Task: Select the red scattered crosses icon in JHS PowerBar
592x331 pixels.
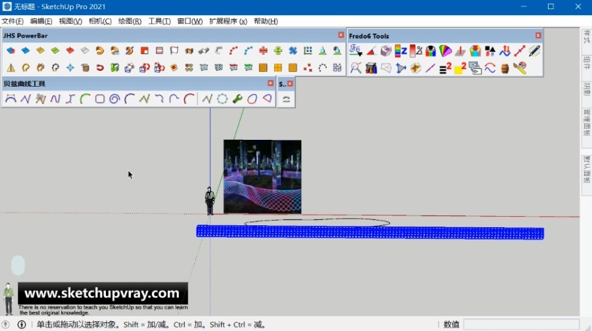Action: tap(308, 68)
